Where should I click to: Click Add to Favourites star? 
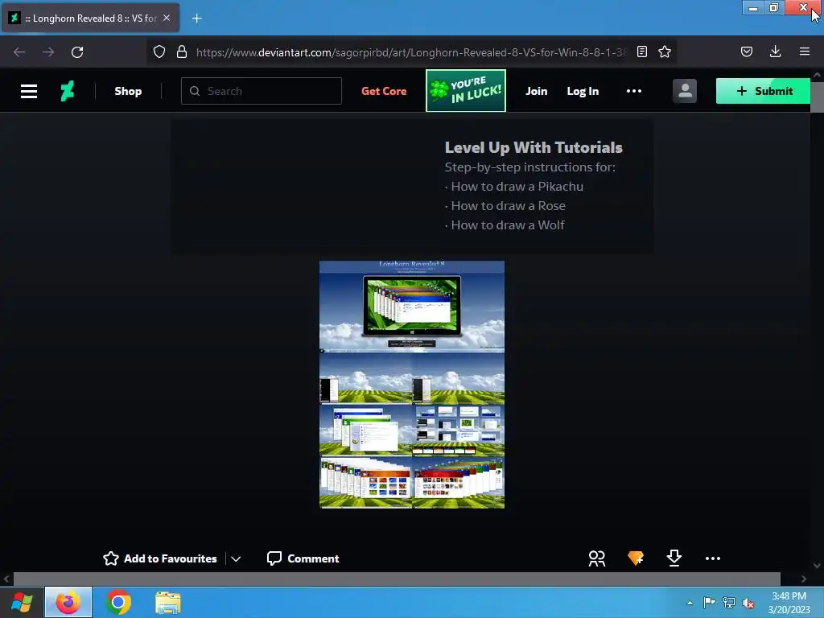pos(160,558)
